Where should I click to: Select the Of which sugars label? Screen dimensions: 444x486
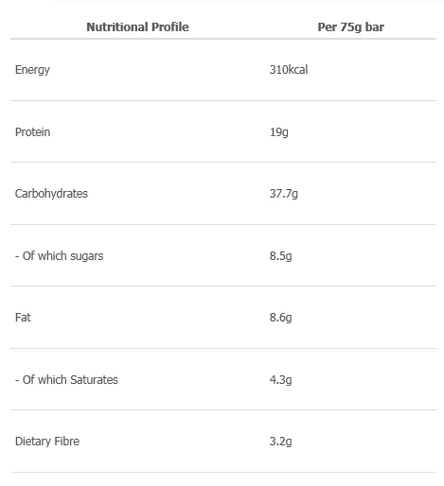pos(59,256)
